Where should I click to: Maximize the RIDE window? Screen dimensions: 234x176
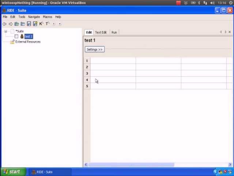224,11
